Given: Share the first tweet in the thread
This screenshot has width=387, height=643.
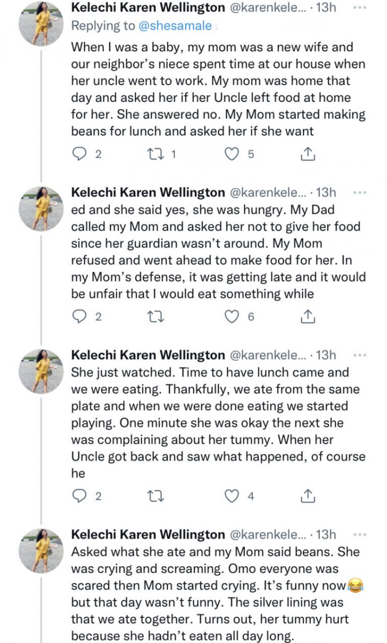Looking at the screenshot, I should click(x=307, y=155).
